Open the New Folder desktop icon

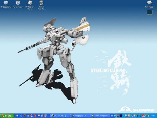coord(149,4)
